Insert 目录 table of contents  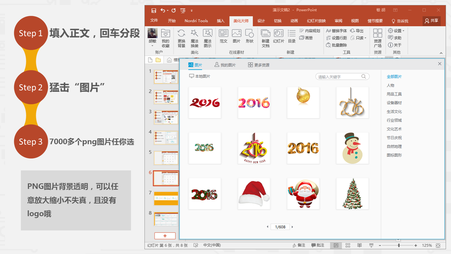pos(292,36)
